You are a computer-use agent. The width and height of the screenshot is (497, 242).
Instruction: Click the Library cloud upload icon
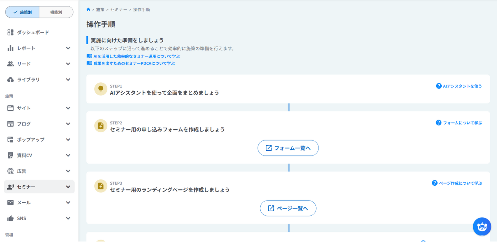[x=10, y=80]
